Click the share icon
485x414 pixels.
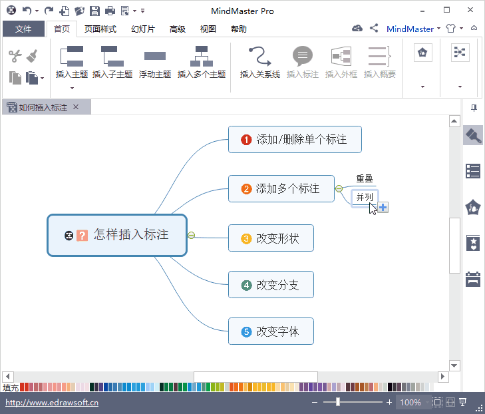point(374,28)
